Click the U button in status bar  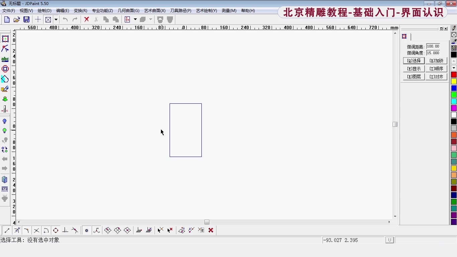point(389,240)
